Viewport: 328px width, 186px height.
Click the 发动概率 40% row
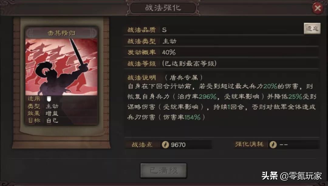coord(222,52)
